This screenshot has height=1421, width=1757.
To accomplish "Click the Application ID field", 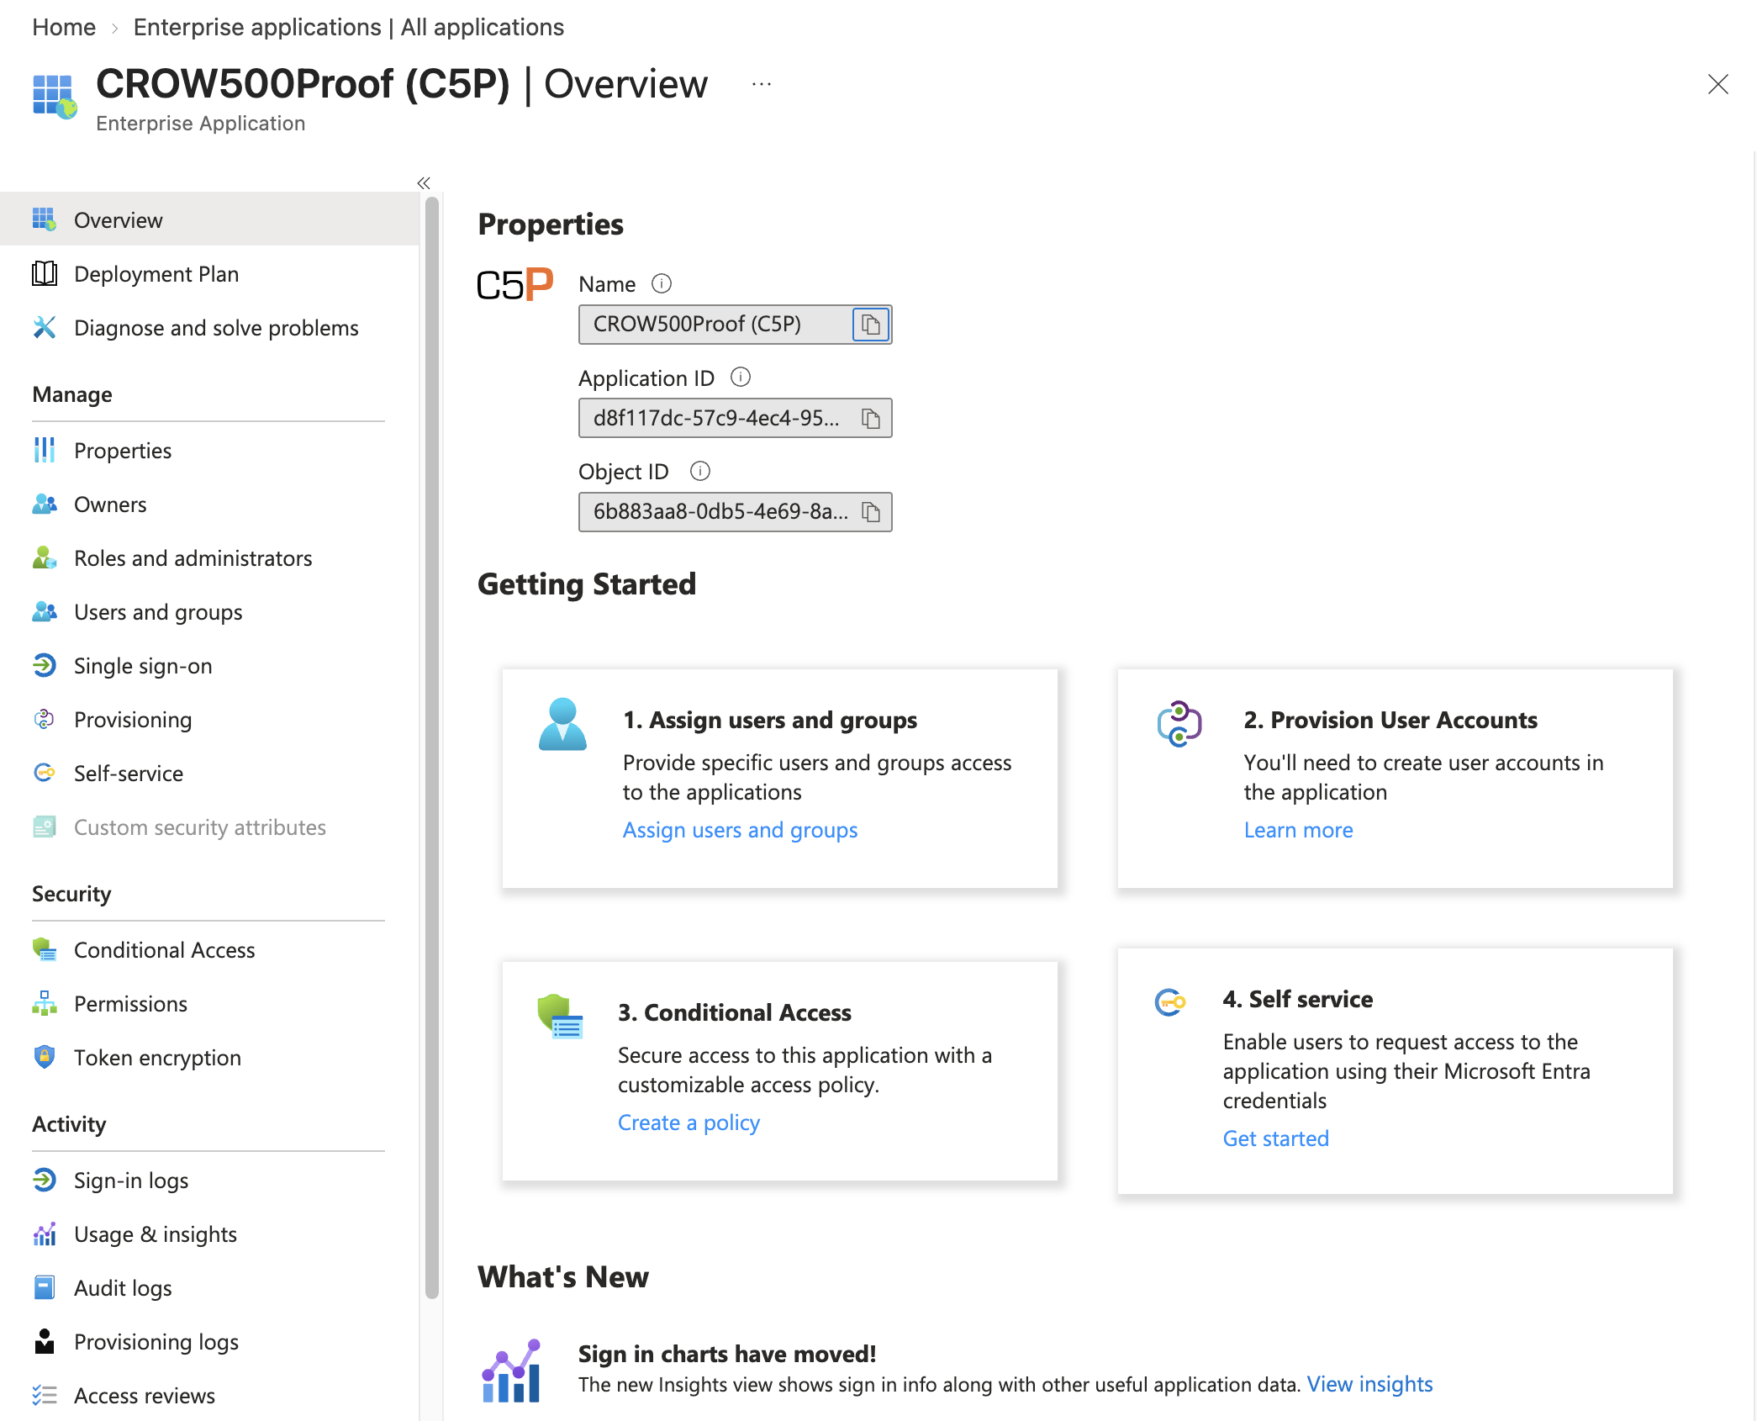I will (x=735, y=419).
